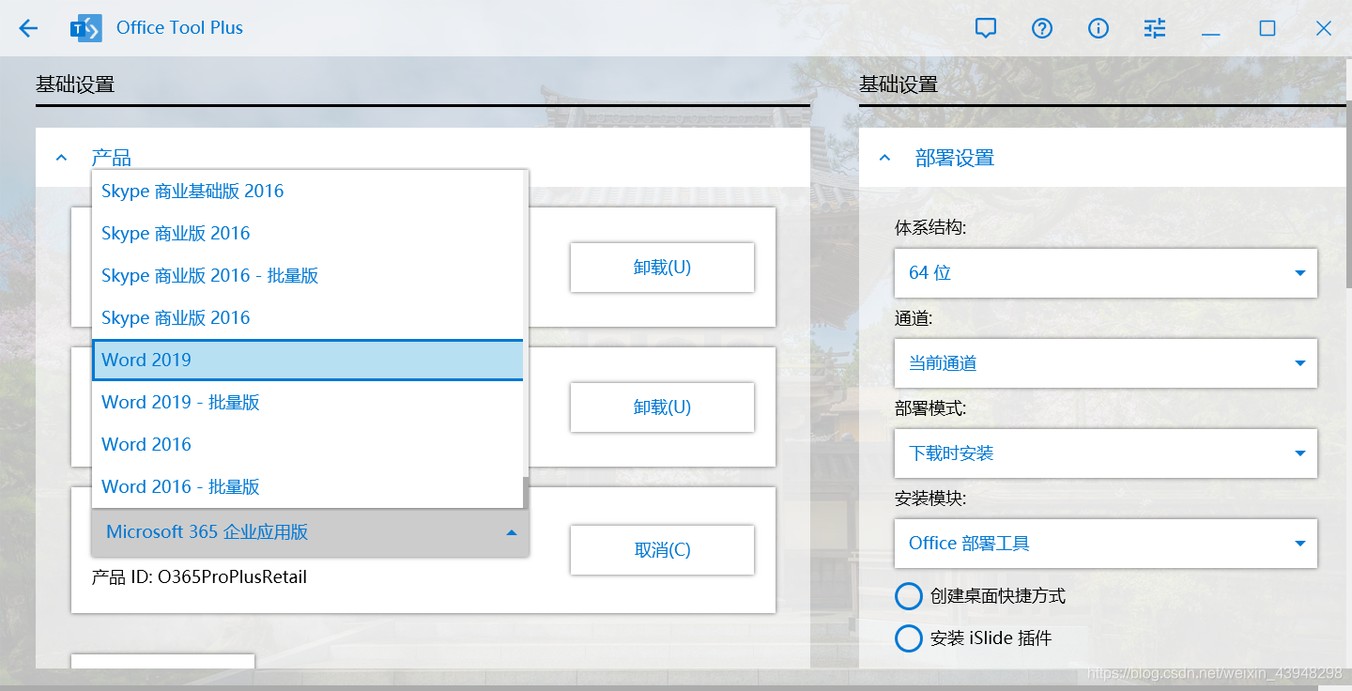Click the 产品 section title
The width and height of the screenshot is (1352, 691).
point(111,158)
